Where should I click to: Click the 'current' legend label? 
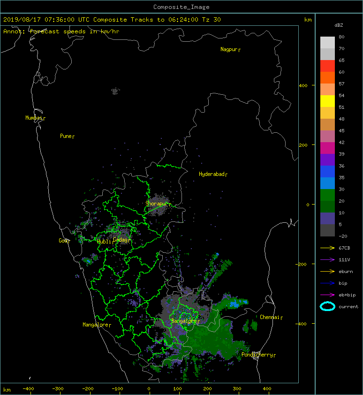tap(348, 307)
